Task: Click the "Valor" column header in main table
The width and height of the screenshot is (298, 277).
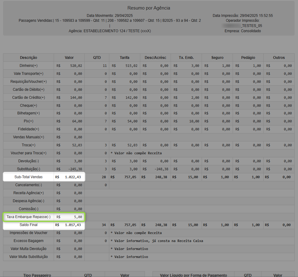Action: (x=69, y=58)
